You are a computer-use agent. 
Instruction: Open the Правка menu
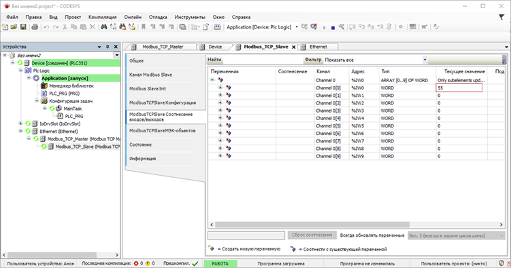coord(33,17)
